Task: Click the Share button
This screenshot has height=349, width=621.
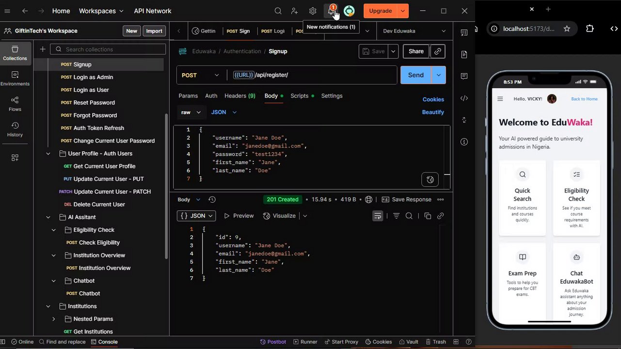Action: click(x=416, y=51)
